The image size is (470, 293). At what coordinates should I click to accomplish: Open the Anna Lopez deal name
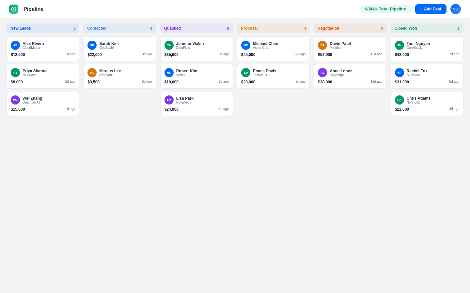pos(341,71)
